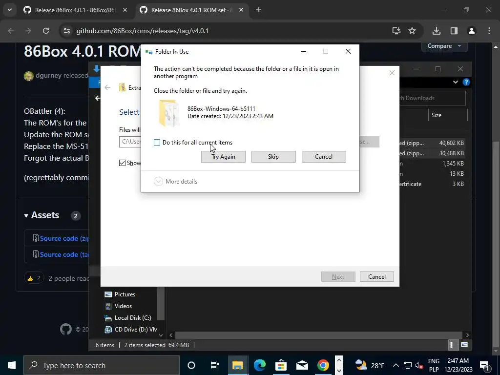Show hidden system tray icons
500x375 pixels.
pos(396,365)
